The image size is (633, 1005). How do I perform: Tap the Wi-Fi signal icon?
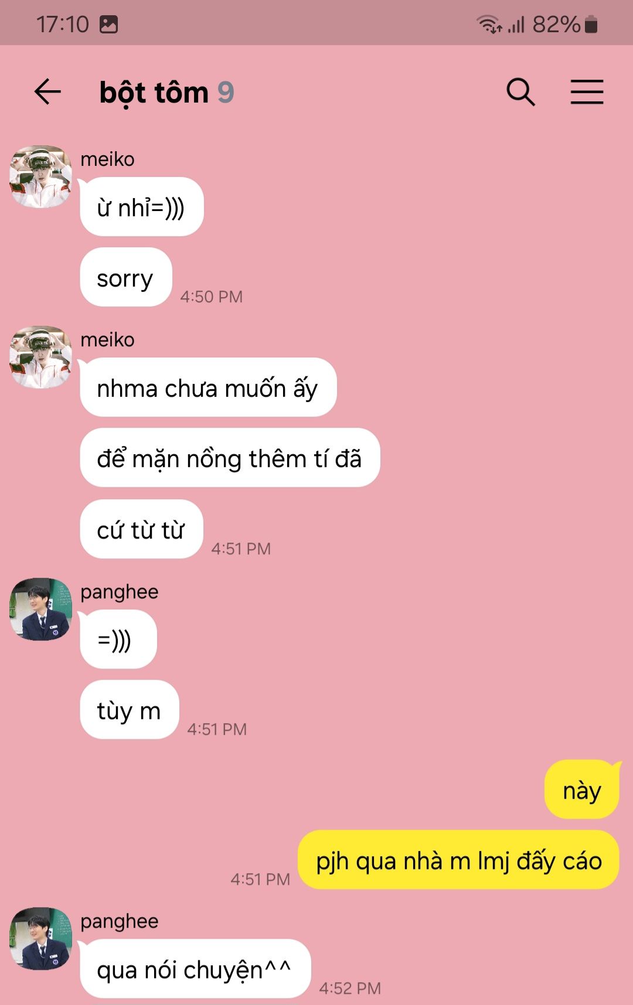[489, 25]
